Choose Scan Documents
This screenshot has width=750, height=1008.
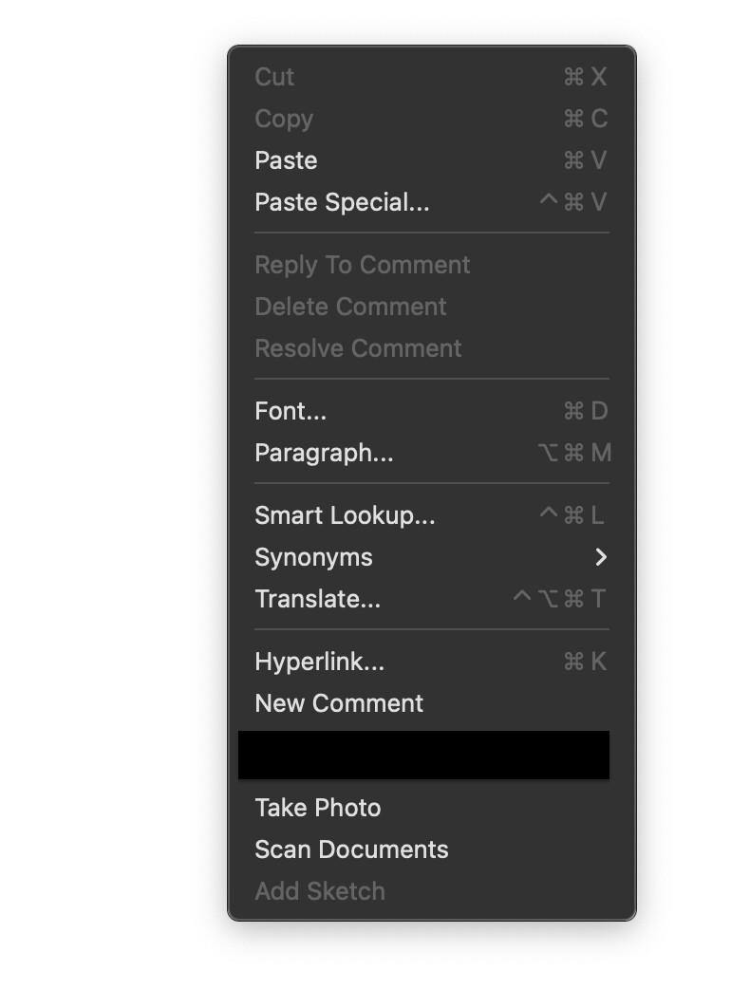432,849
